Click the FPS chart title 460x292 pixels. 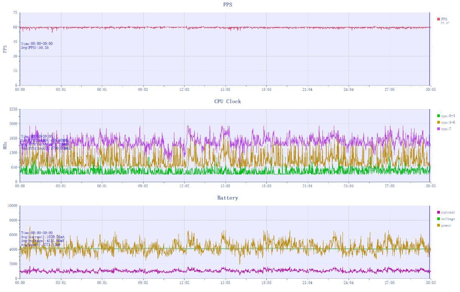(228, 5)
